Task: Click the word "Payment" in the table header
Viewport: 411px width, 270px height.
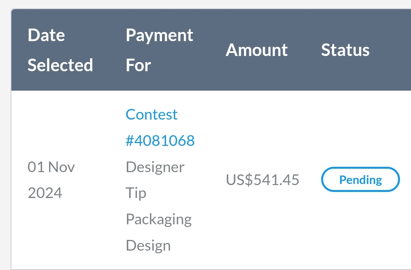Action: point(159,35)
